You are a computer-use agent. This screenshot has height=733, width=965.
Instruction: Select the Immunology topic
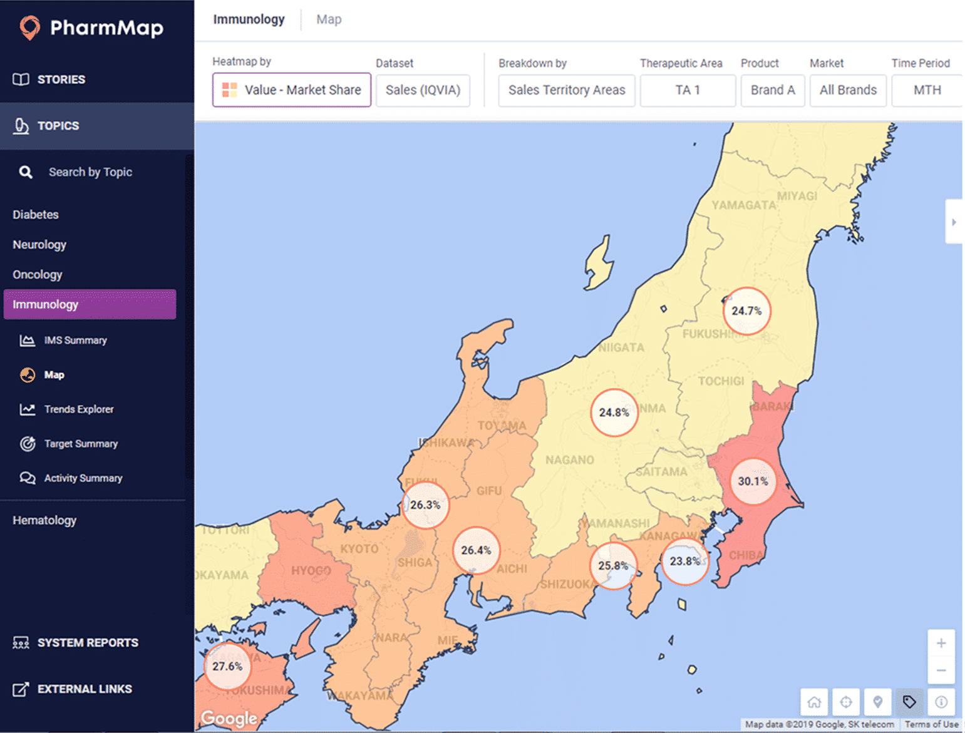coord(90,304)
